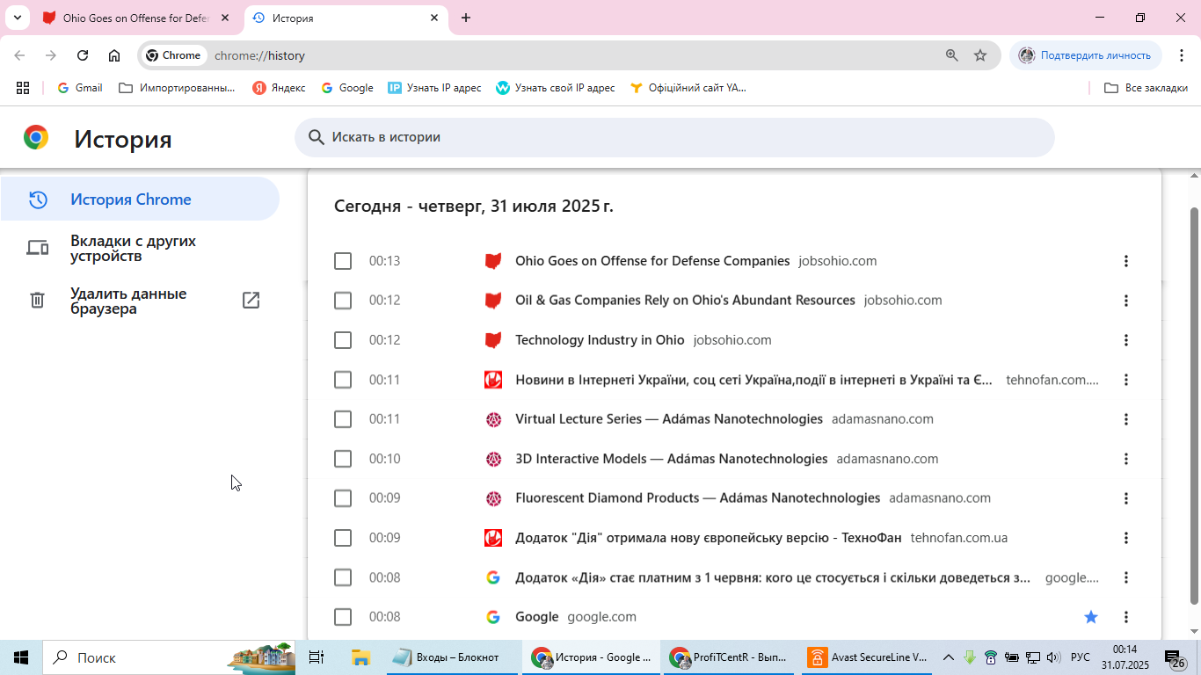Open Chrome's three-dot main menu
Viewport: 1201px width, 675px height.
click(1181, 55)
